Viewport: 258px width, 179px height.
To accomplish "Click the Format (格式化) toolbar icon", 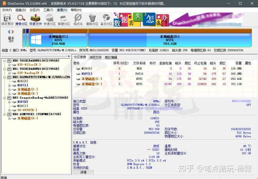I will pyautogui.click(x=78, y=20).
